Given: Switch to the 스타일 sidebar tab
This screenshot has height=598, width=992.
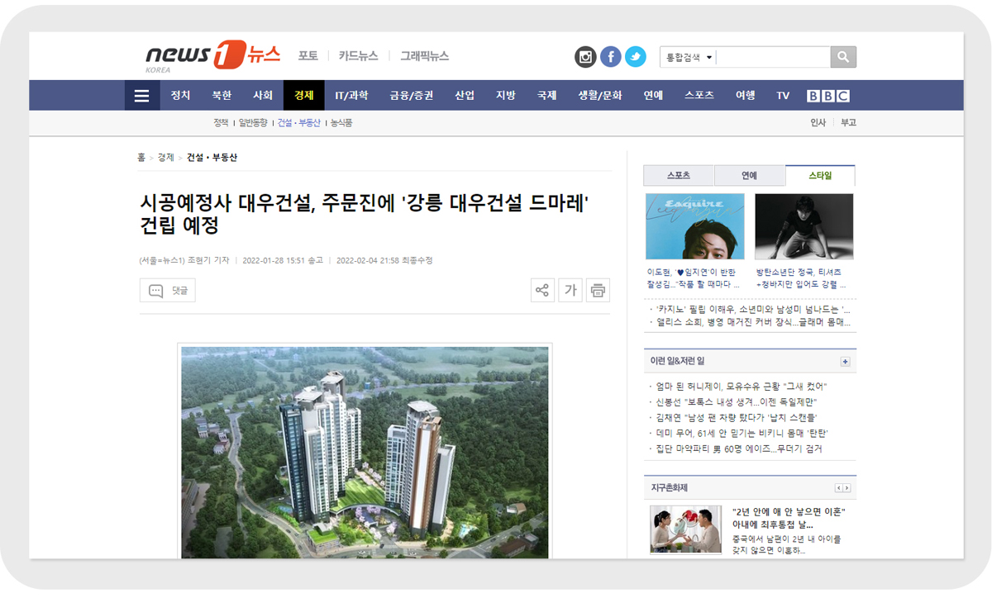Looking at the screenshot, I should click(820, 176).
